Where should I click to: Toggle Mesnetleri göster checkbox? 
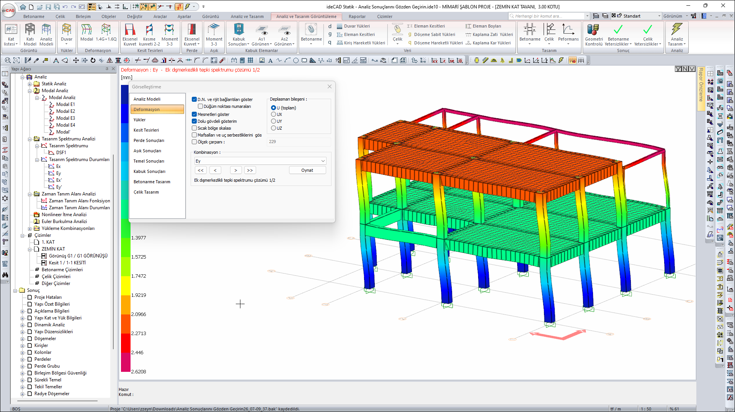click(x=194, y=114)
